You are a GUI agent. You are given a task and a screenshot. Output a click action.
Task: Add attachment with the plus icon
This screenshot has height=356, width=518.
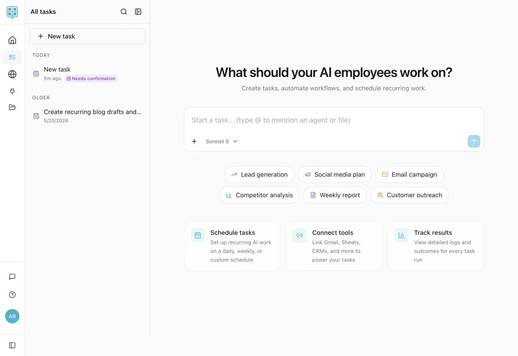pyautogui.click(x=194, y=141)
